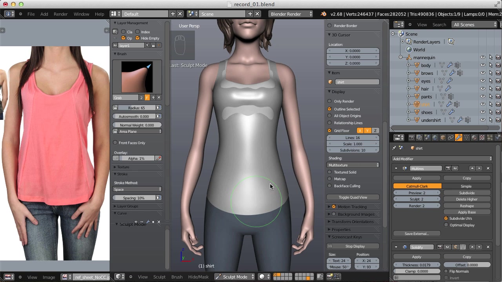
Task: Click the Blender logo icon in header
Action: tap(323, 14)
